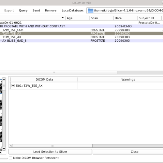Screen dimensions: 163x163
Task: Sort by the Age column header
Action: (78, 18)
